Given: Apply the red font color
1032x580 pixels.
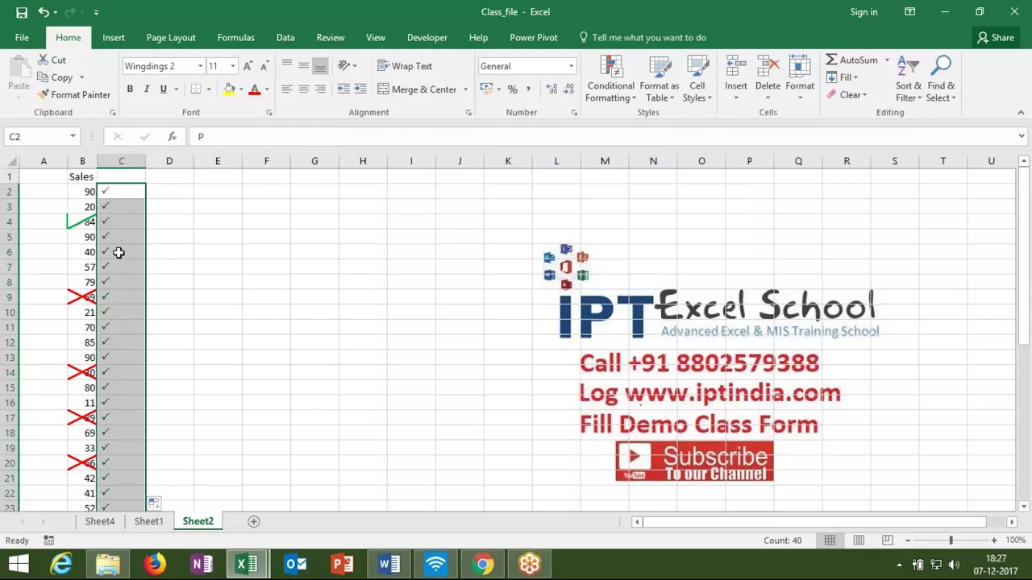Looking at the screenshot, I should 255,89.
